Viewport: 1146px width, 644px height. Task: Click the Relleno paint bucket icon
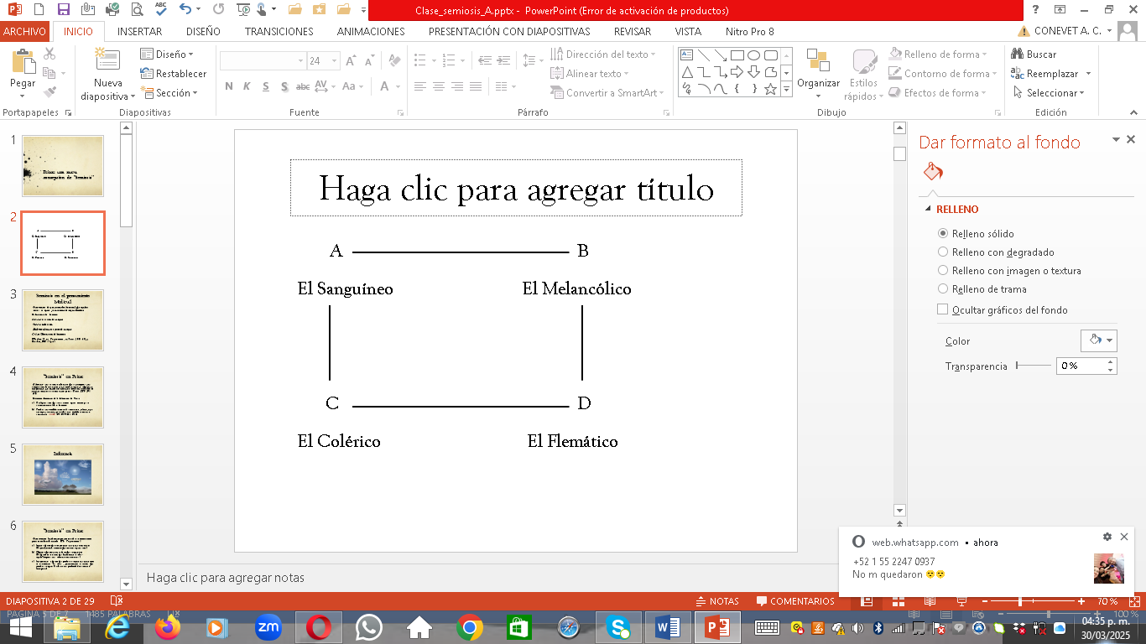click(933, 172)
